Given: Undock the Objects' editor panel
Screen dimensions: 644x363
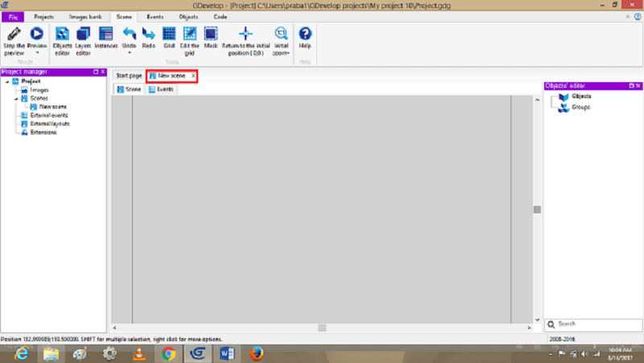Looking at the screenshot, I should [x=631, y=86].
